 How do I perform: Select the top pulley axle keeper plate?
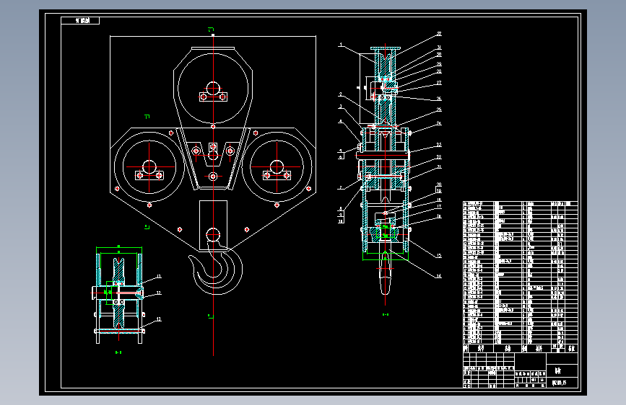(213, 97)
